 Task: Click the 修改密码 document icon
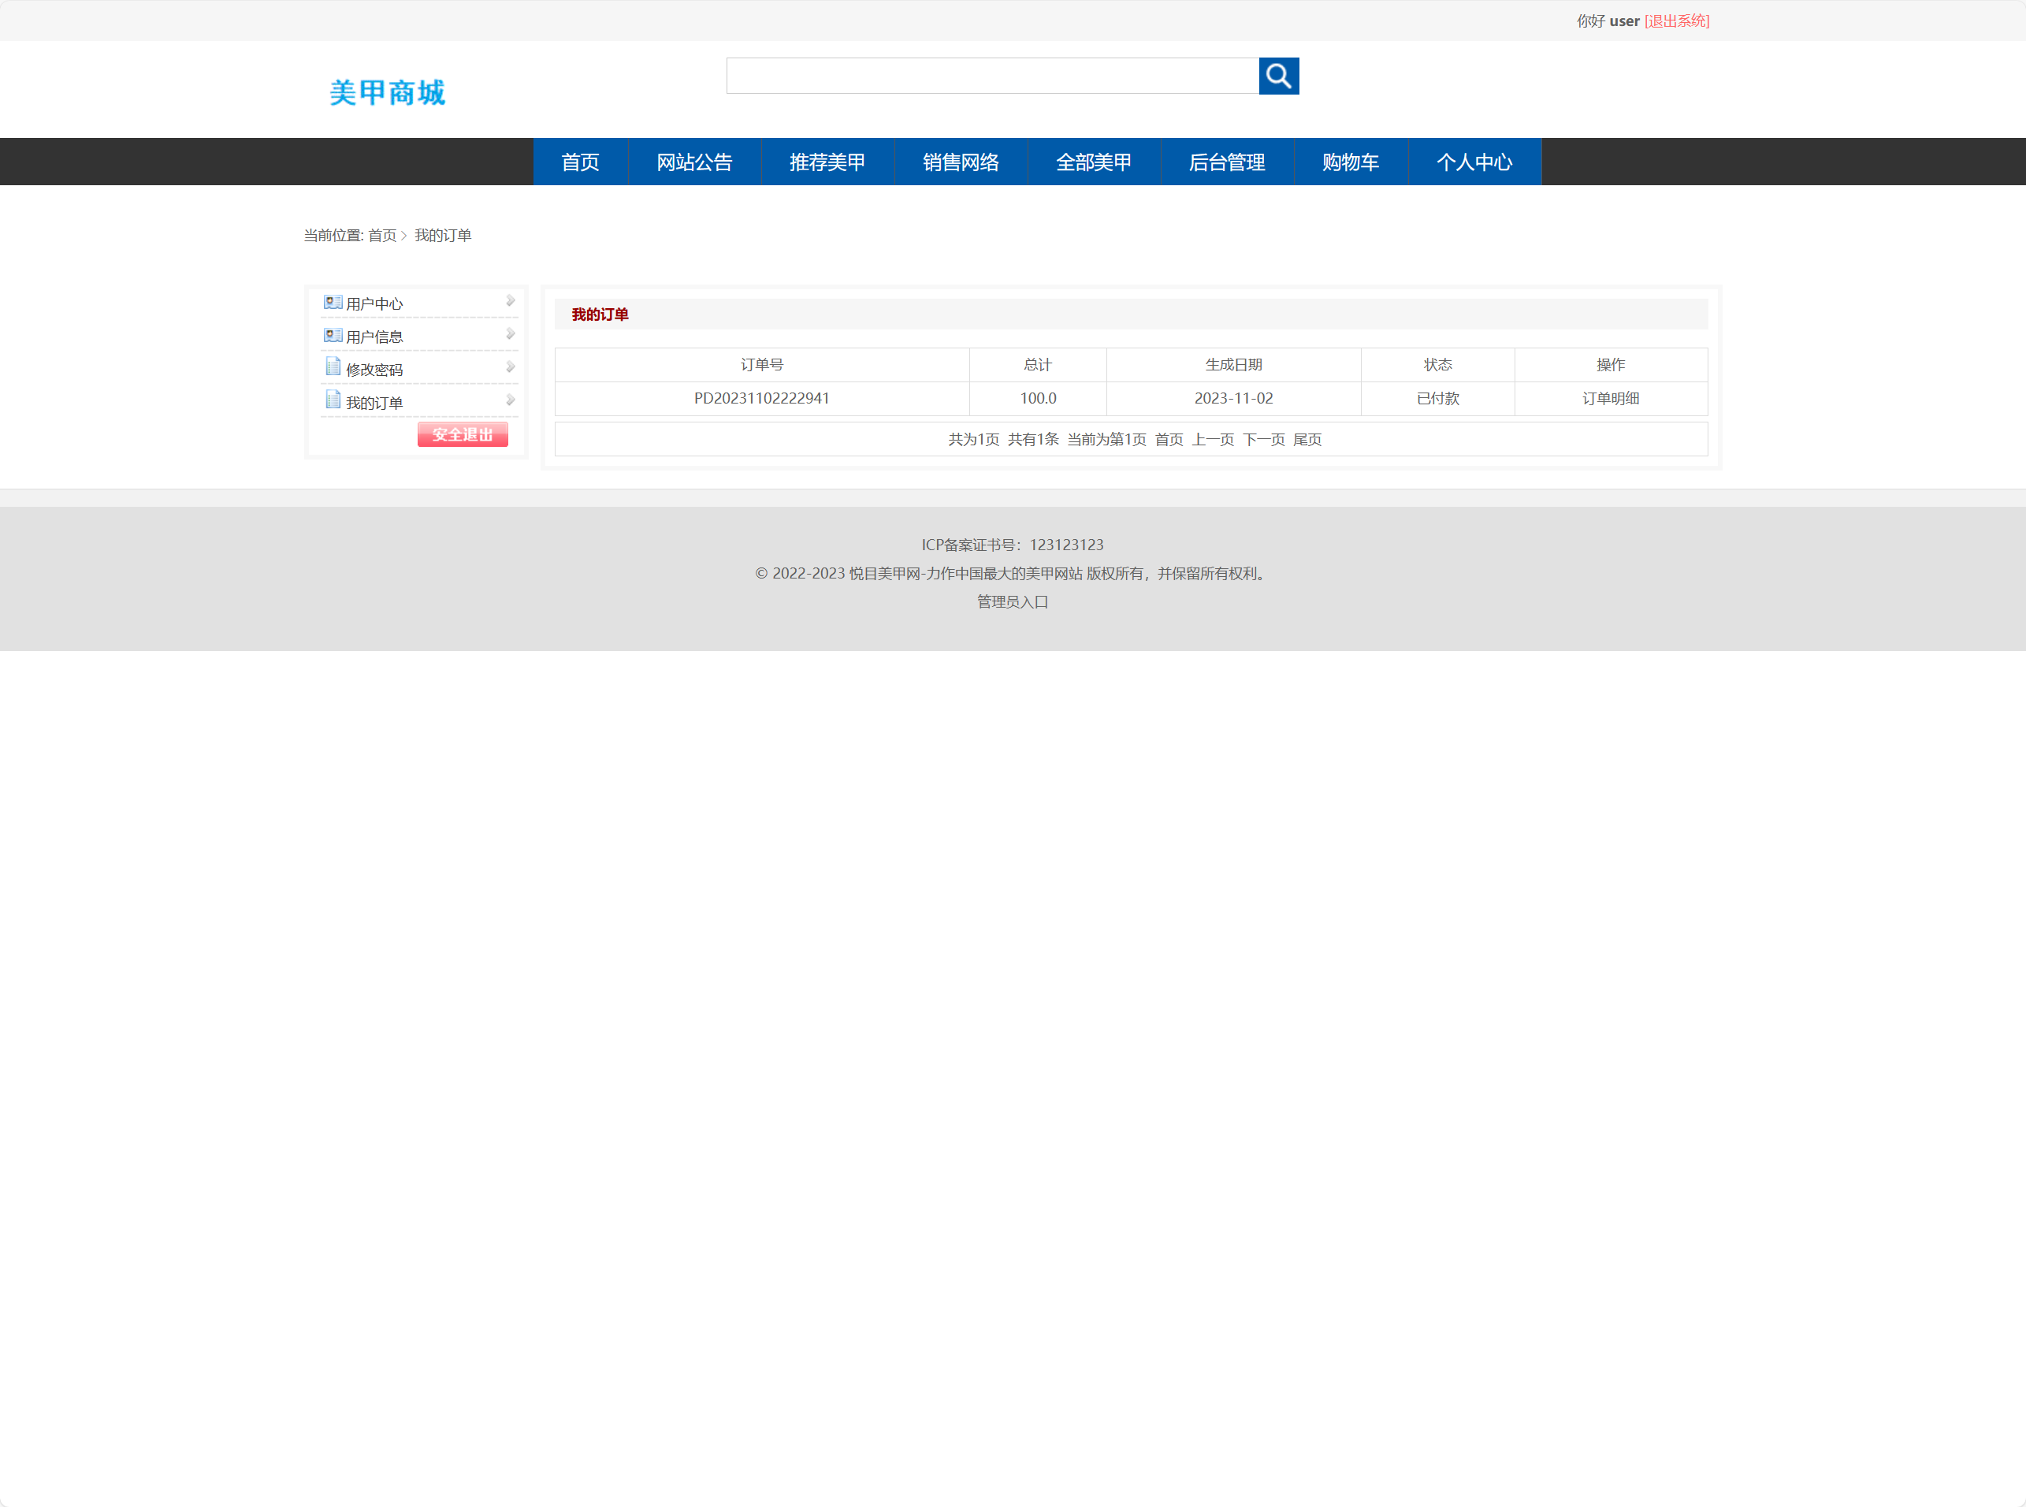point(332,367)
